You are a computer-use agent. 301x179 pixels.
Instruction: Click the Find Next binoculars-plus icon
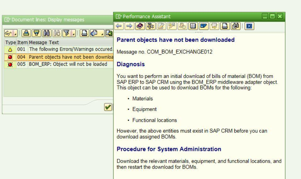(x=57, y=33)
